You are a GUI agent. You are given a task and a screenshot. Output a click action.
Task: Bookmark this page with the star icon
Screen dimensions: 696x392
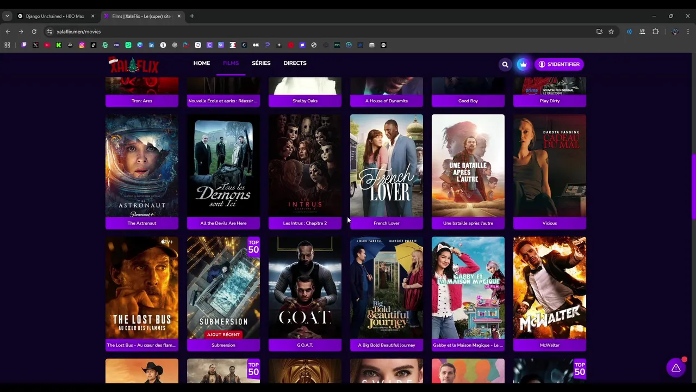[x=611, y=32]
